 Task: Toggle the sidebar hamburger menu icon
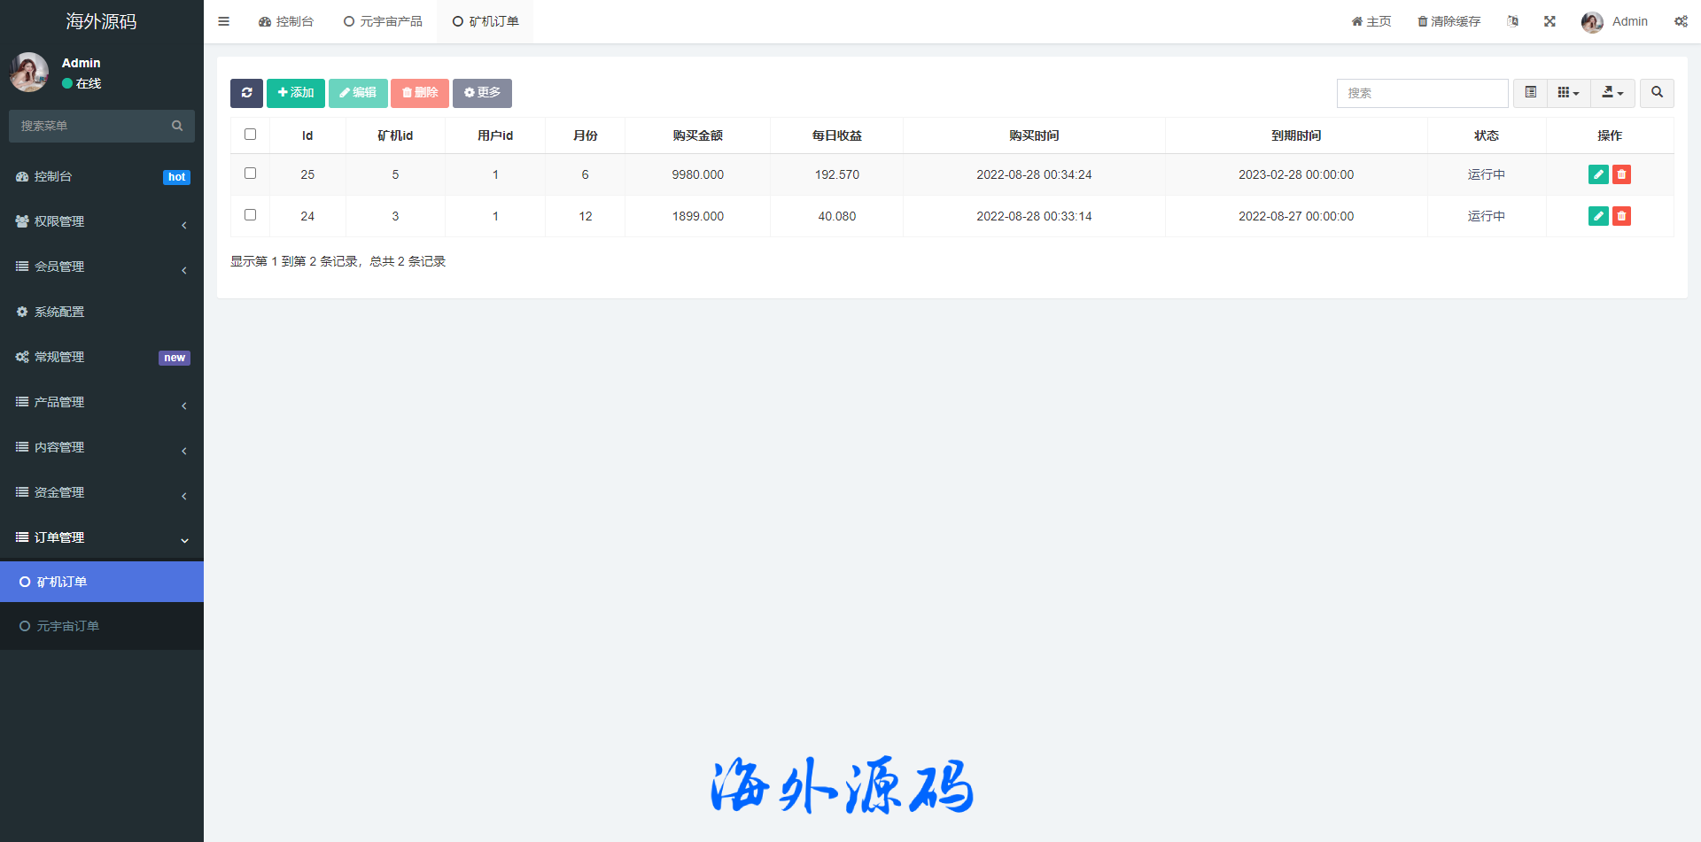[224, 21]
